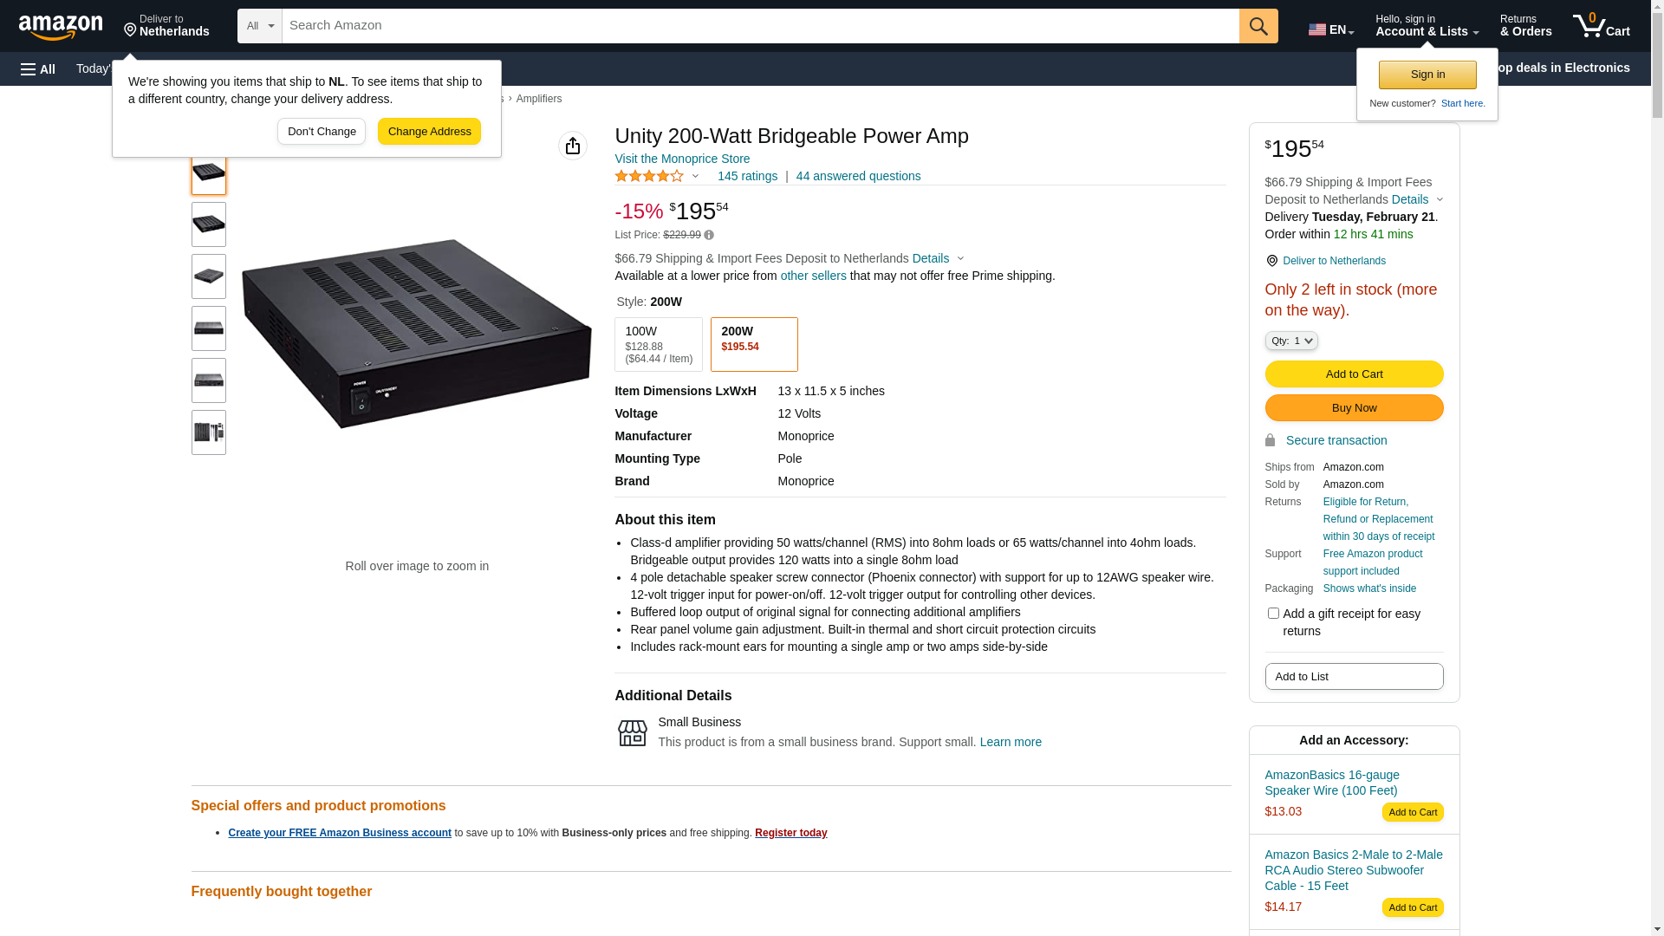Click the share icon near product image
The width and height of the screenshot is (1664, 936).
tap(573, 146)
